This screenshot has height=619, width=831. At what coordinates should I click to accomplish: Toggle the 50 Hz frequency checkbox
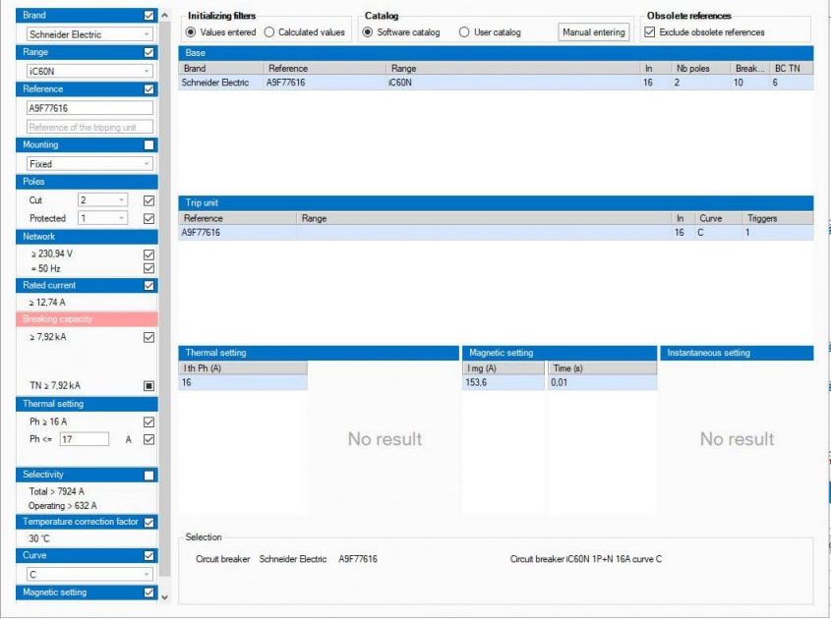(148, 268)
